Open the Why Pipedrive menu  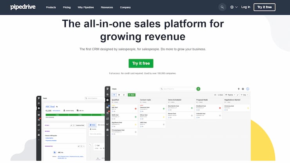pyautogui.click(x=86, y=7)
